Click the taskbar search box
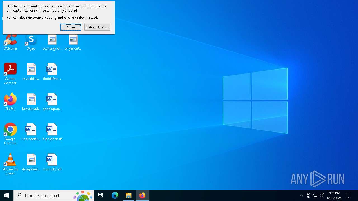The image size is (358, 201). point(54,195)
